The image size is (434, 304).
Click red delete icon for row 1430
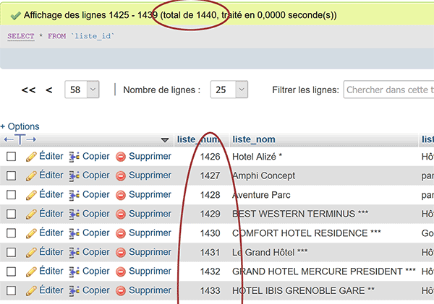coord(121,233)
